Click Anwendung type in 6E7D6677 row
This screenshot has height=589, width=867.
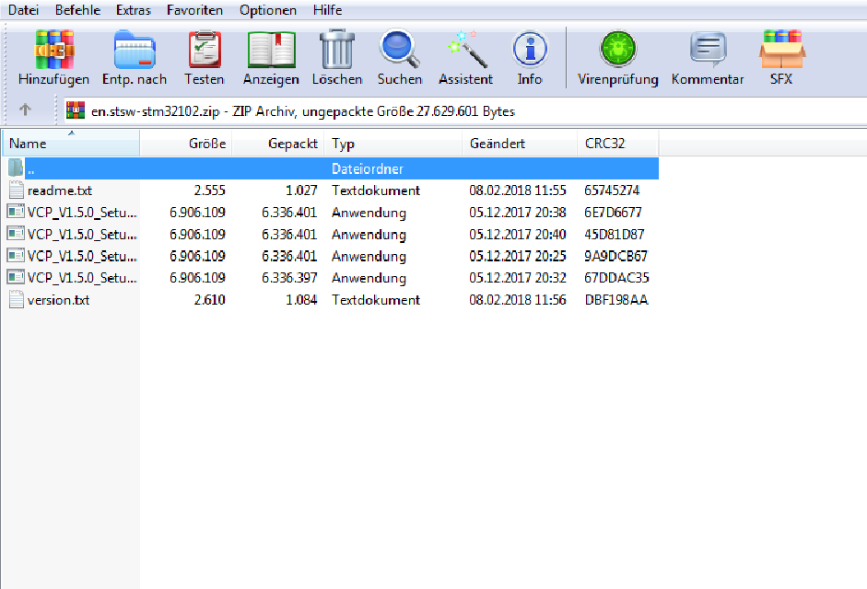click(x=369, y=213)
